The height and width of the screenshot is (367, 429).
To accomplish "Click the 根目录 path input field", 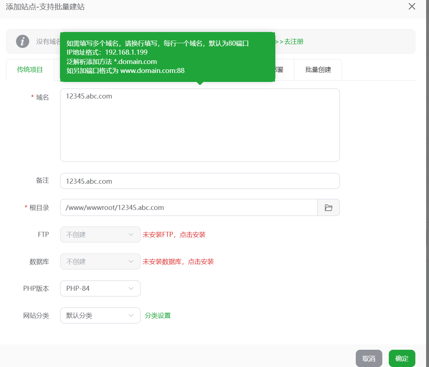I will pos(188,208).
